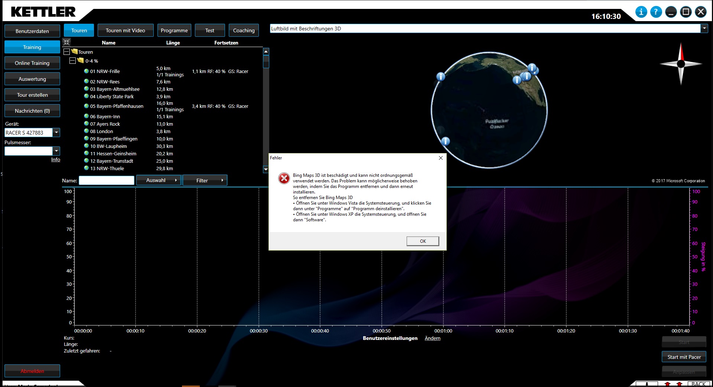Select the tour 10 BW-Laupheim
The width and height of the screenshot is (713, 387).
coord(108,146)
